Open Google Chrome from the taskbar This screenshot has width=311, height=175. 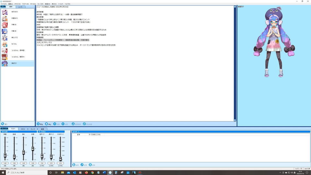92,173
